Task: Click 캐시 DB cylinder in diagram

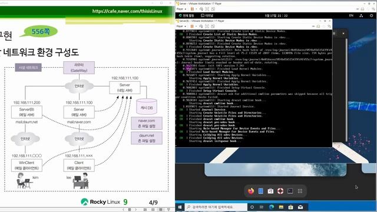Action: (147, 107)
